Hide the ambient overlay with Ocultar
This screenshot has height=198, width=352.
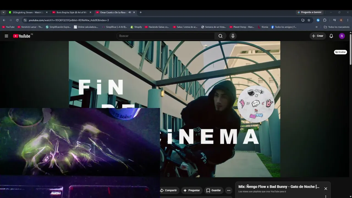[340, 52]
